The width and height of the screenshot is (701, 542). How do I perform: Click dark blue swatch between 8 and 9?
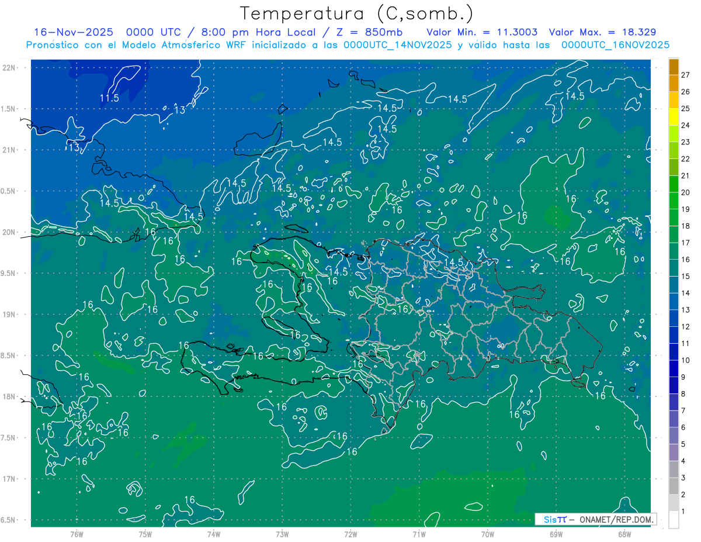(x=674, y=386)
